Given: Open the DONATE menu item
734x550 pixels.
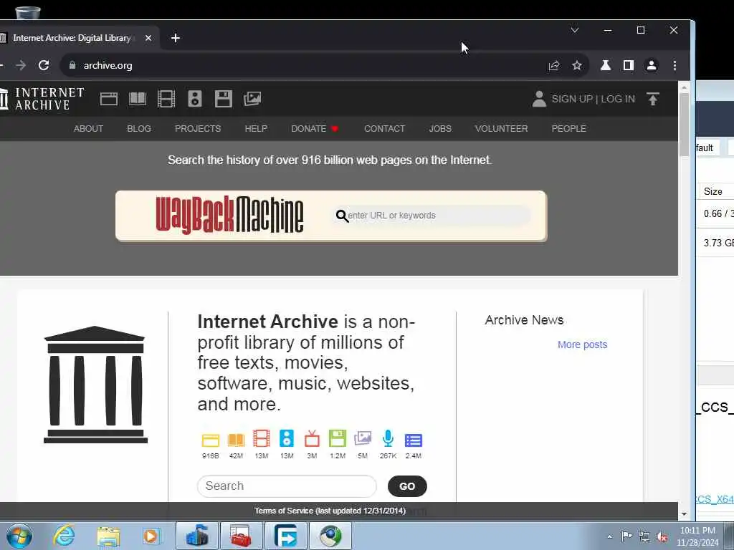Looking at the screenshot, I should point(314,129).
